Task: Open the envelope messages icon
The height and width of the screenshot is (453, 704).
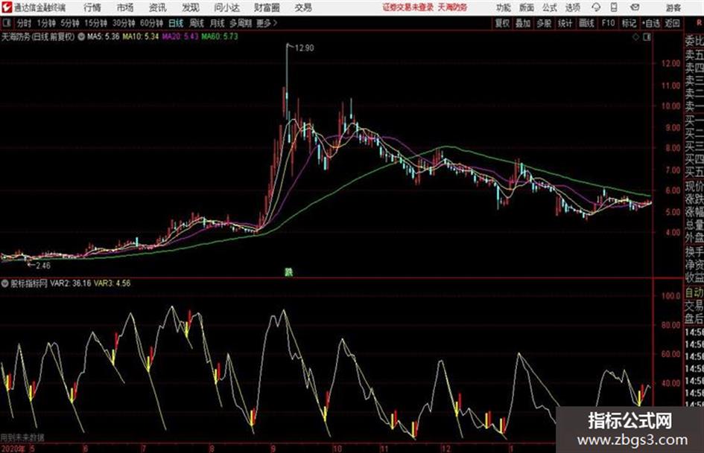Action: click(635, 7)
